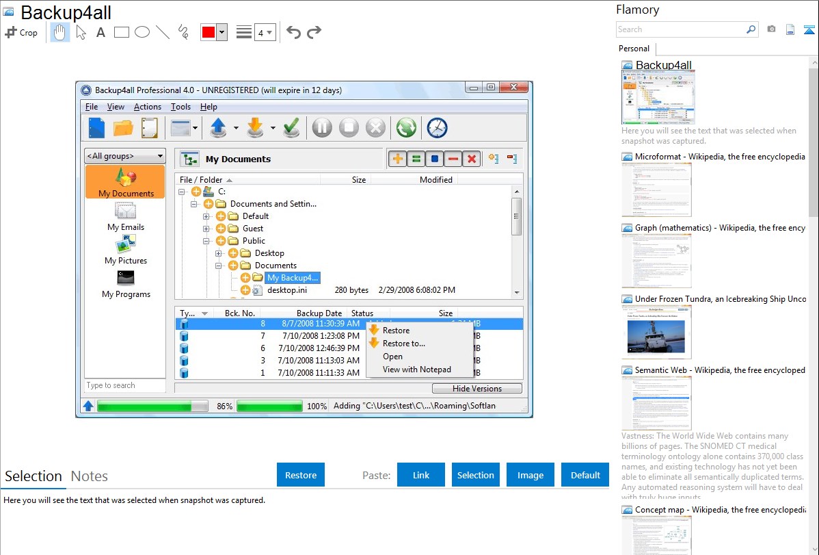This screenshot has width=819, height=555.
Task: Collapse the Documents and Settings node
Action: tap(193, 204)
